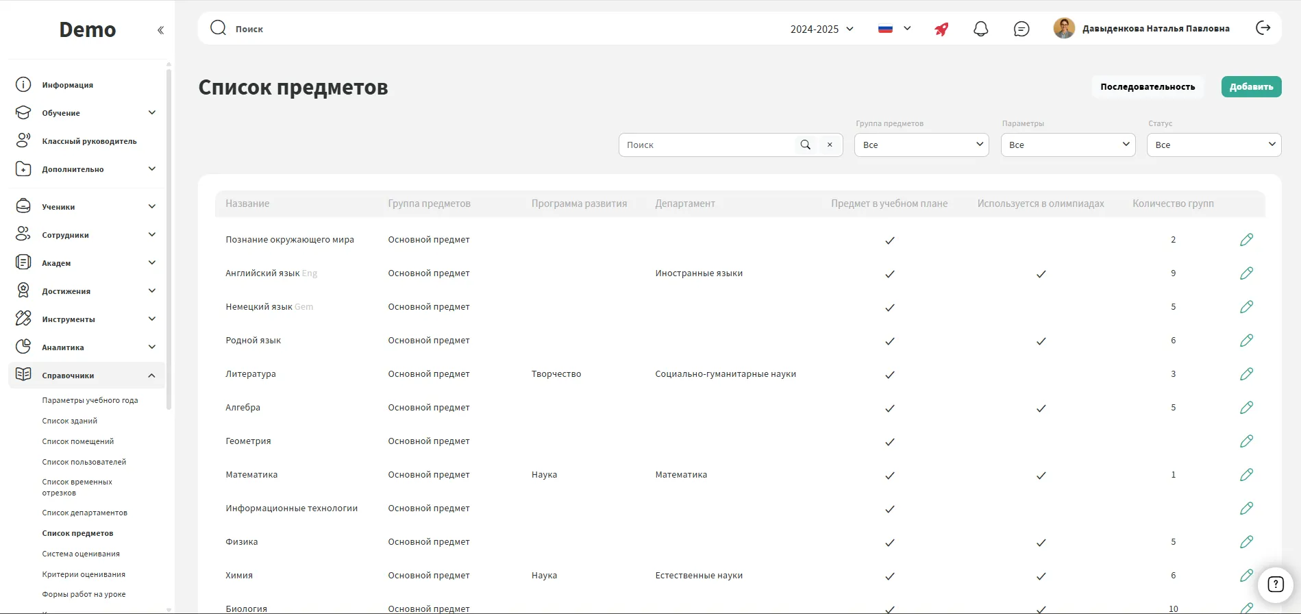1301x614 pixels.
Task: Edit the Литература subject with pencil icon
Action: [x=1246, y=374]
